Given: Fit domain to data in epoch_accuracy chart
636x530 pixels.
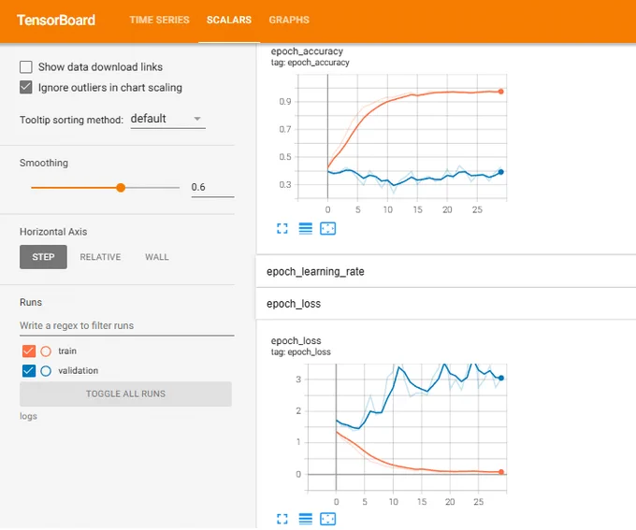Looking at the screenshot, I should coord(327,229).
